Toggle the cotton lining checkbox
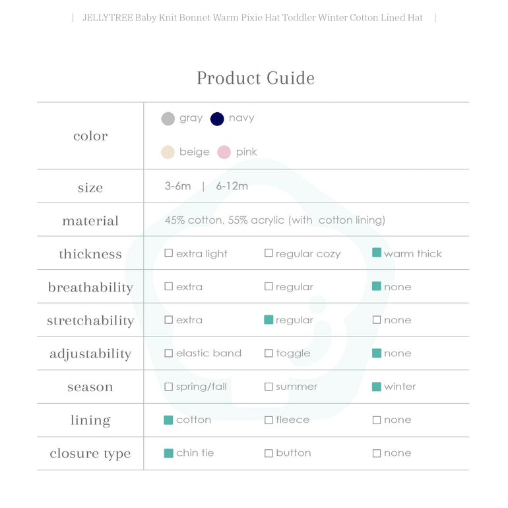 pyautogui.click(x=169, y=420)
